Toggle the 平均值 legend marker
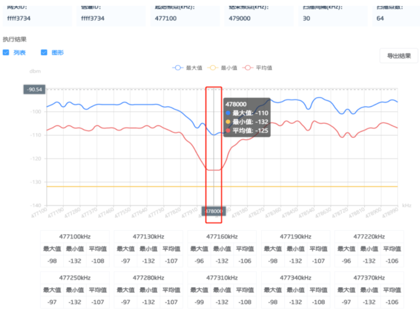The height and width of the screenshot is (310, 420). pos(247,68)
